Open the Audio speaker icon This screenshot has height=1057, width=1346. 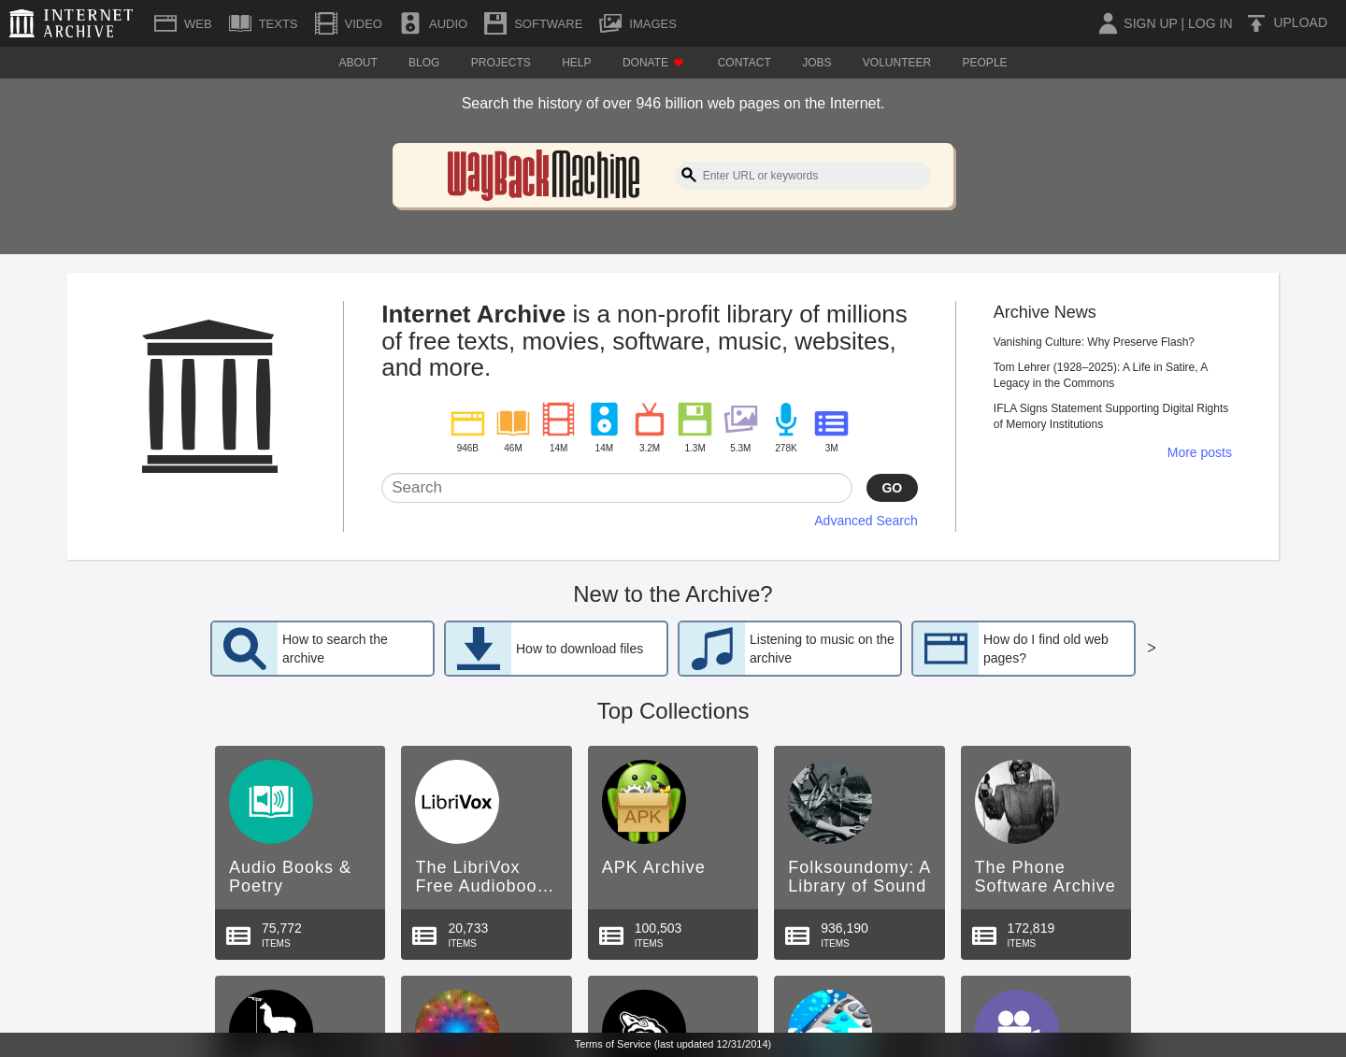tap(410, 23)
